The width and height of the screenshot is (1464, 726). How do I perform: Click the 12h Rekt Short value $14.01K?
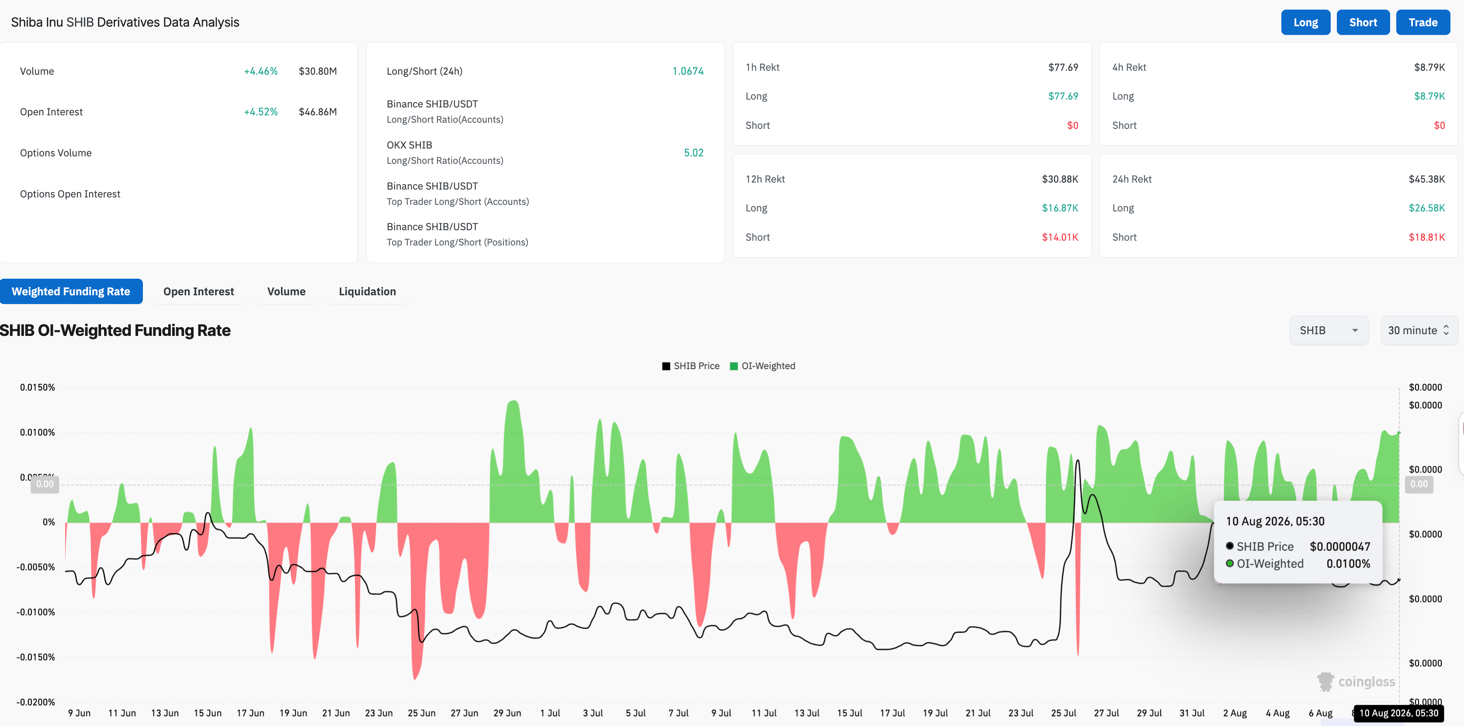tap(1060, 238)
